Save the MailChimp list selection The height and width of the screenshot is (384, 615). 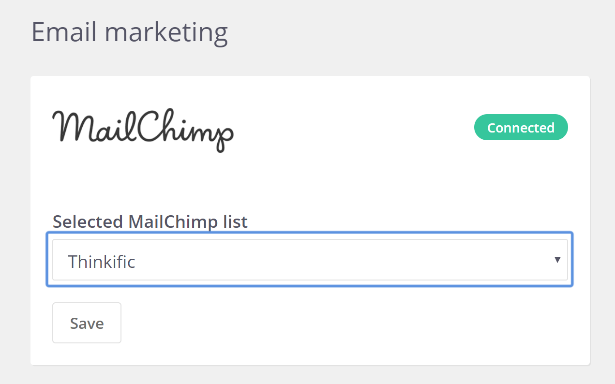click(x=87, y=323)
